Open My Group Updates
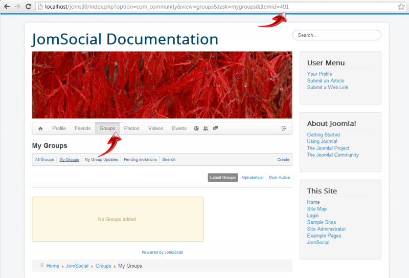The image size is (409, 278). pyautogui.click(x=101, y=160)
